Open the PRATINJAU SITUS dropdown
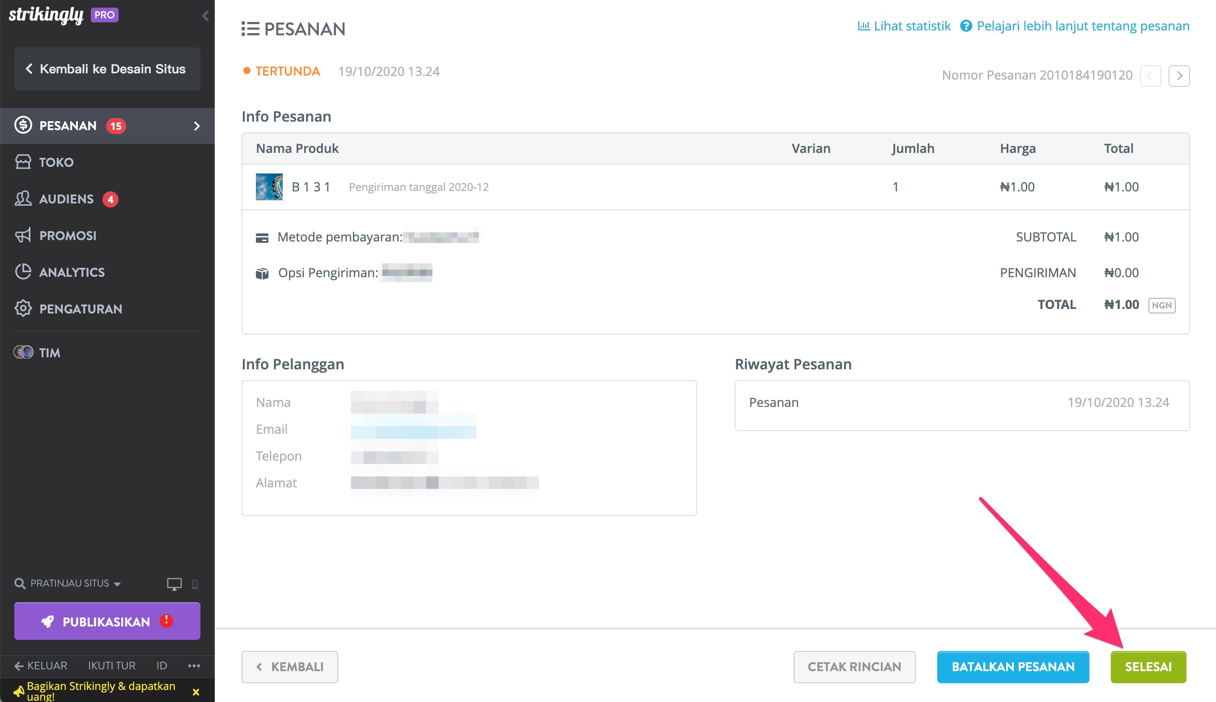 pyautogui.click(x=75, y=584)
